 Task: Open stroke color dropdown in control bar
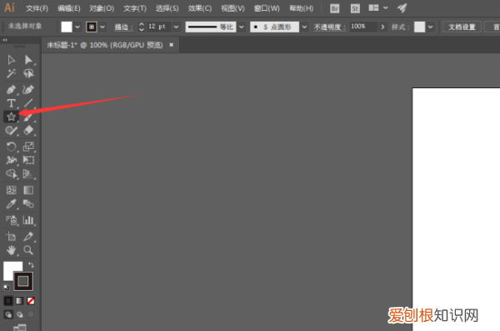click(102, 27)
